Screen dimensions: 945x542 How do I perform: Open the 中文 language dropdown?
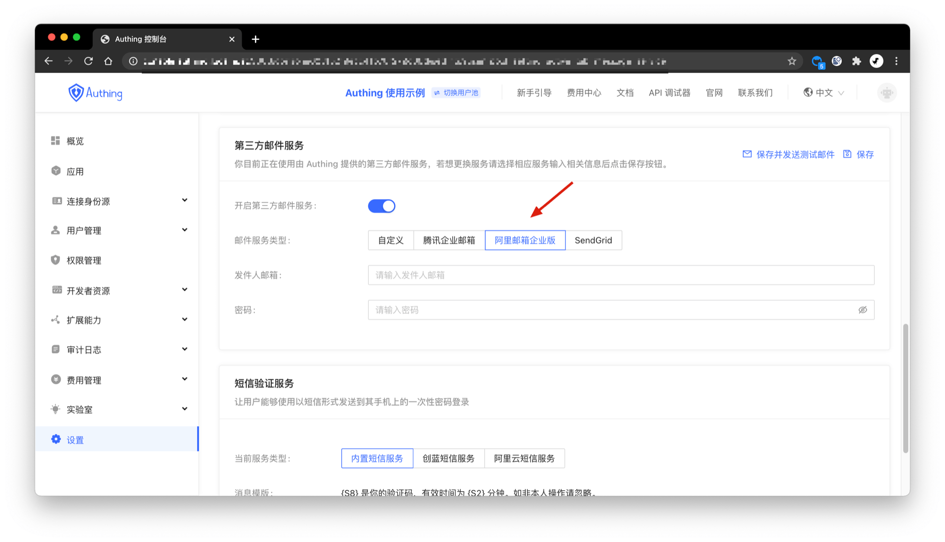[x=823, y=93]
